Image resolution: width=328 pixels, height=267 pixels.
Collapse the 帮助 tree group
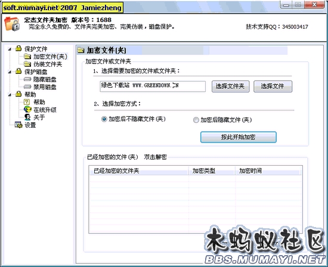click(10, 95)
